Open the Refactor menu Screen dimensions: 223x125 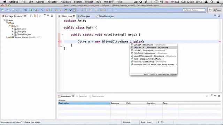52,2
